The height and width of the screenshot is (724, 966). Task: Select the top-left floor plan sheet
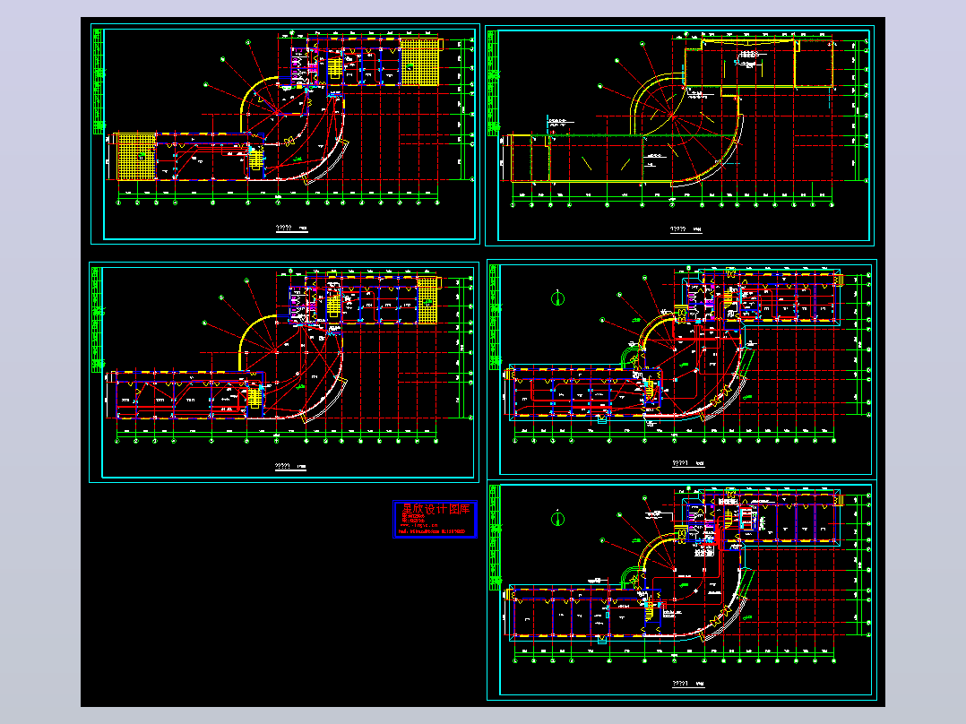[285, 134]
